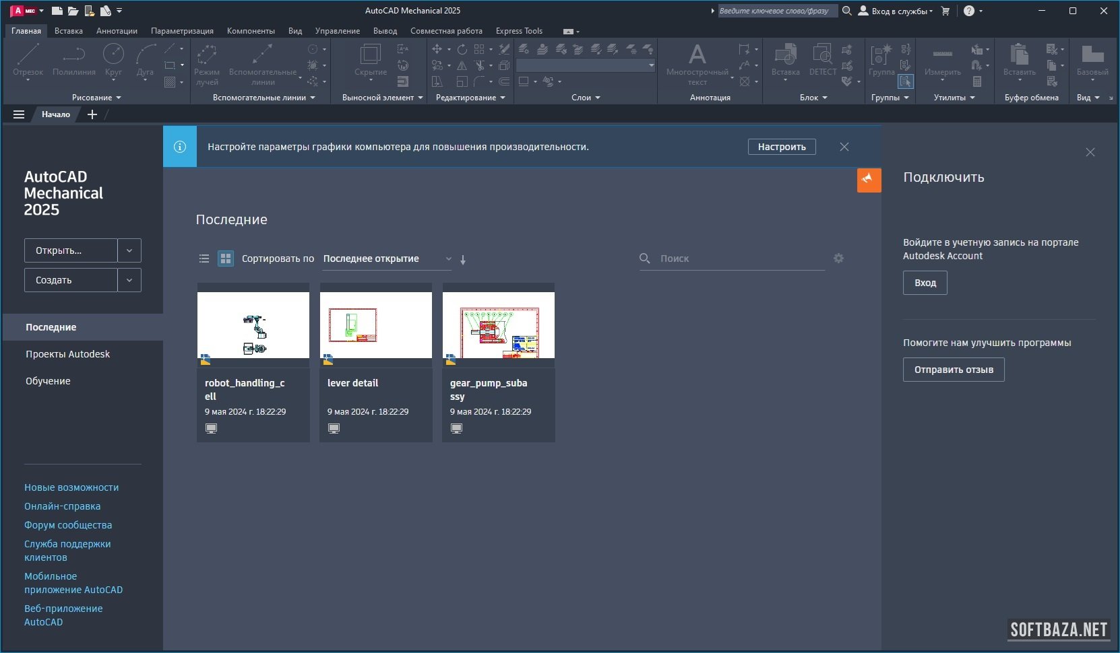Select the Круг circle tool
The width and height of the screenshot is (1120, 653).
(113, 59)
